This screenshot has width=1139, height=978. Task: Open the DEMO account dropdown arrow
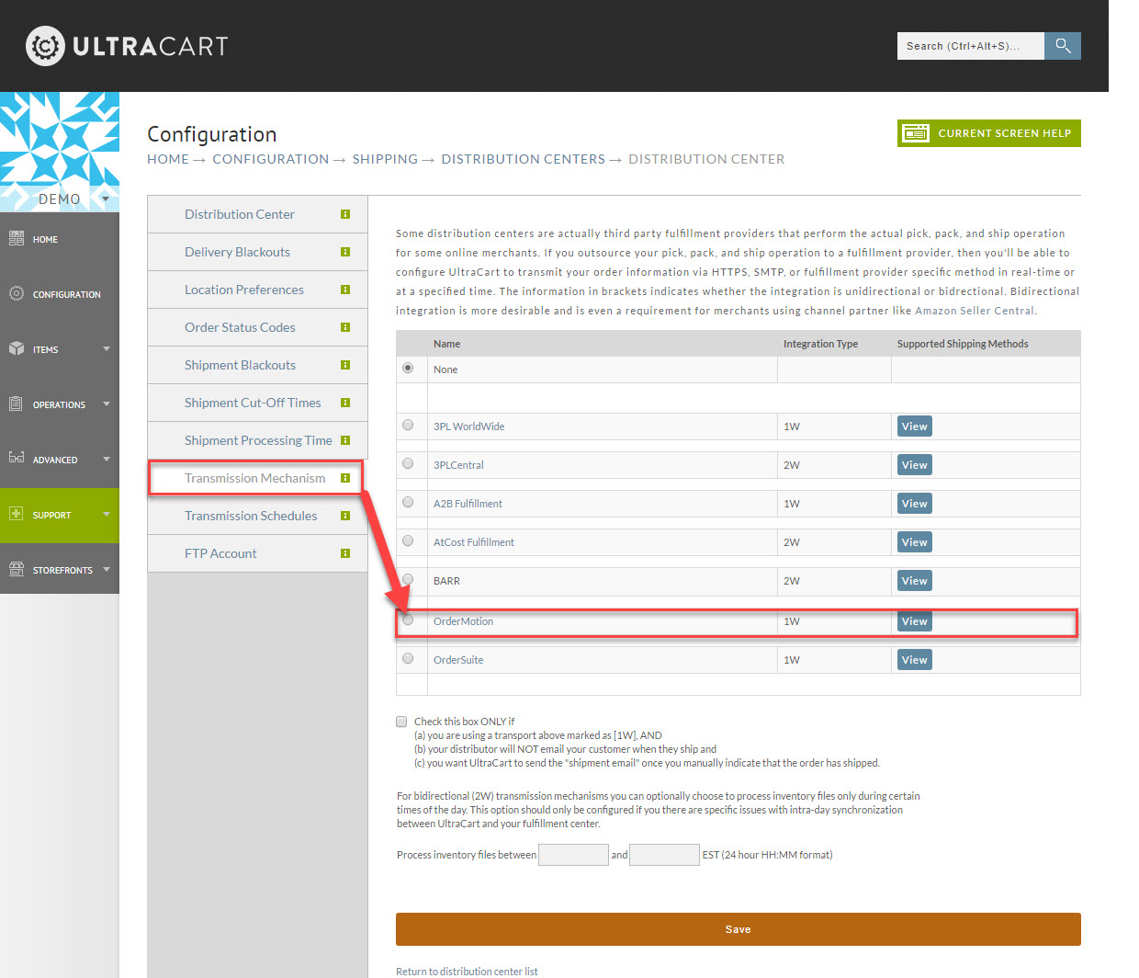pos(106,199)
